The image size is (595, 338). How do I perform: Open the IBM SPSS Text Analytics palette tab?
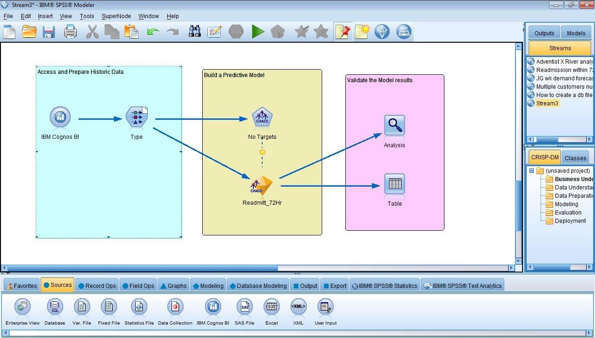pyautogui.click(x=463, y=286)
